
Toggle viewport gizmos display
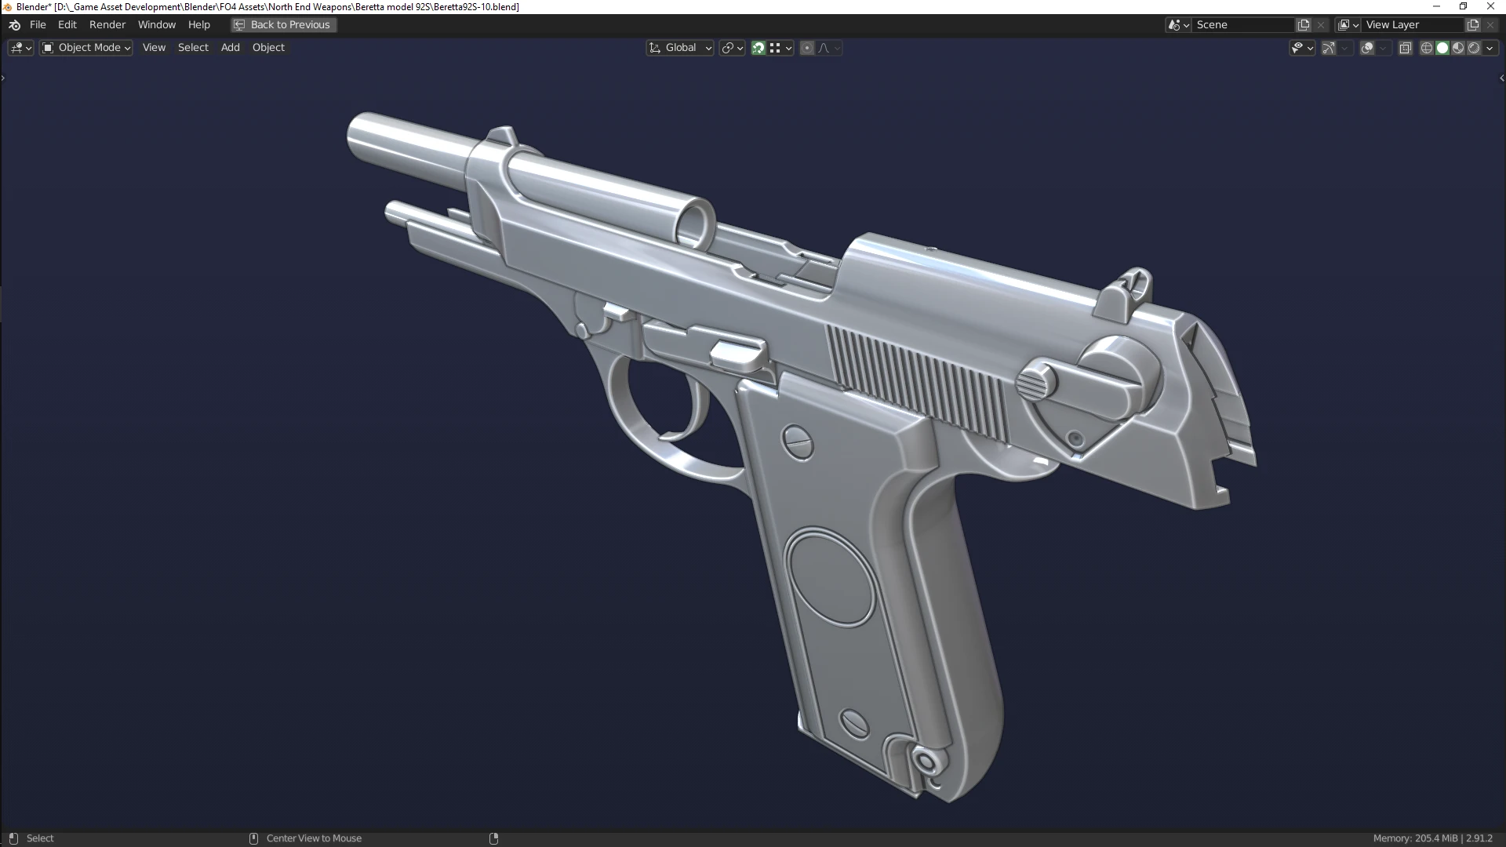(x=1329, y=48)
